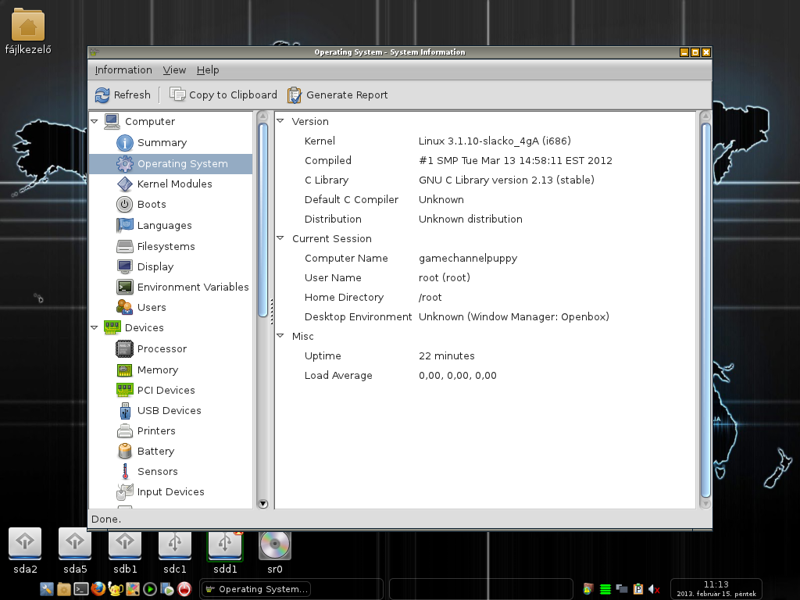Open the Memory section
This screenshot has width=800, height=600.
coord(158,370)
